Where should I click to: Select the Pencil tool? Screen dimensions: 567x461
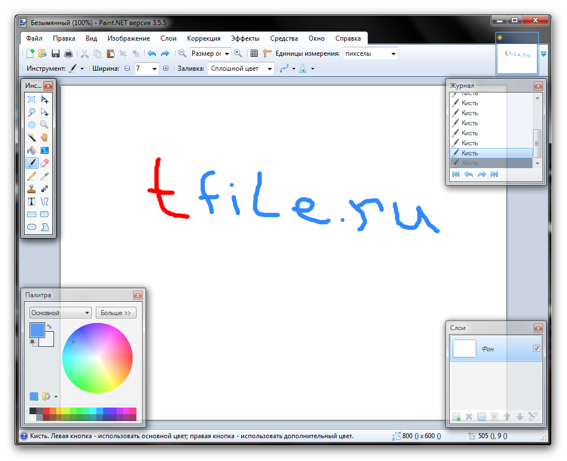(32, 176)
